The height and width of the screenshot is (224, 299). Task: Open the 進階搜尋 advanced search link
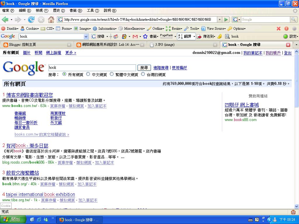click(x=161, y=68)
